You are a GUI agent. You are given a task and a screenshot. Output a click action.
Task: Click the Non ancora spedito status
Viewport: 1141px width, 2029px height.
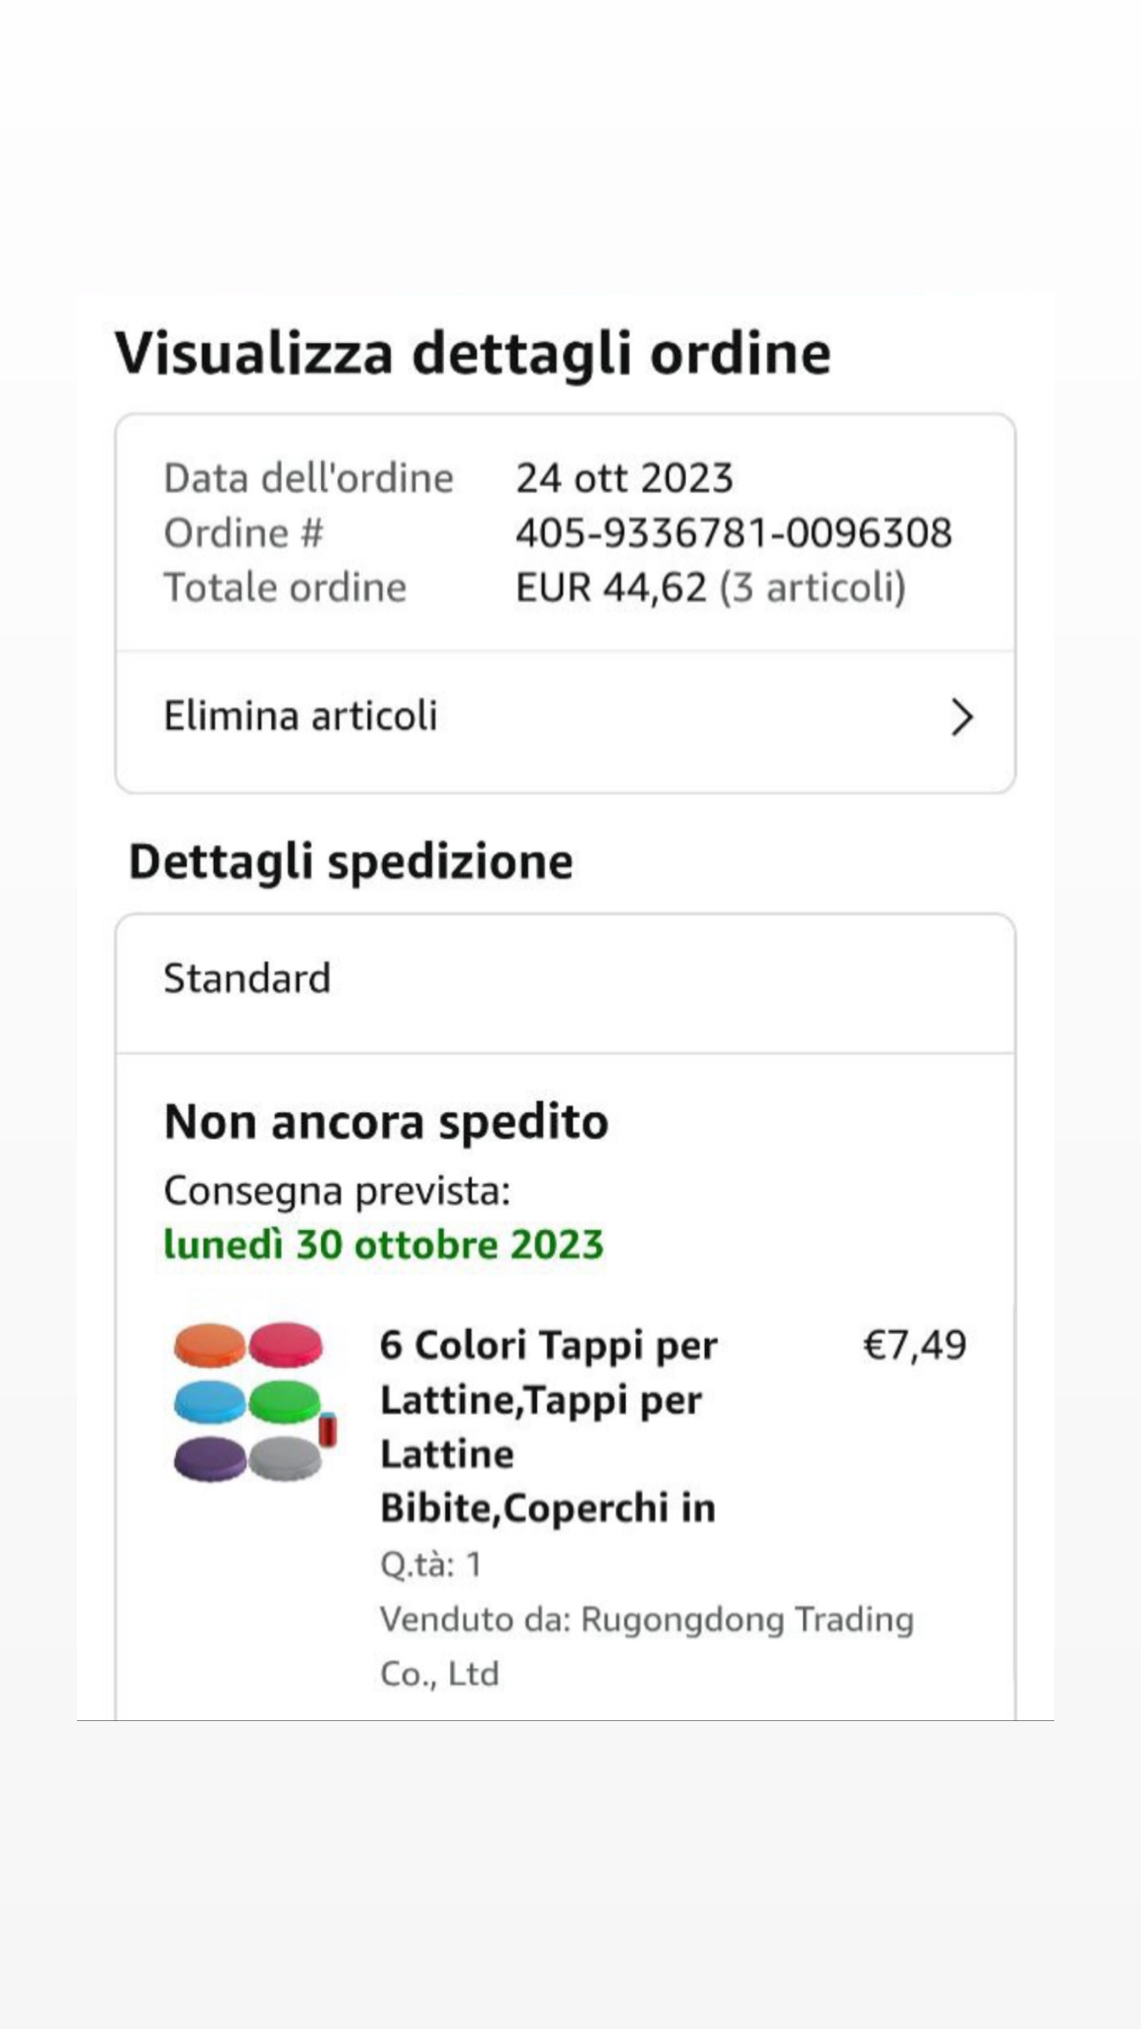[387, 1122]
